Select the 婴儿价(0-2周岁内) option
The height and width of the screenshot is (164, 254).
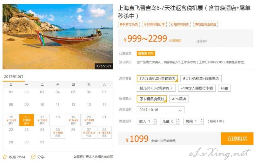pyautogui.click(x=156, y=88)
